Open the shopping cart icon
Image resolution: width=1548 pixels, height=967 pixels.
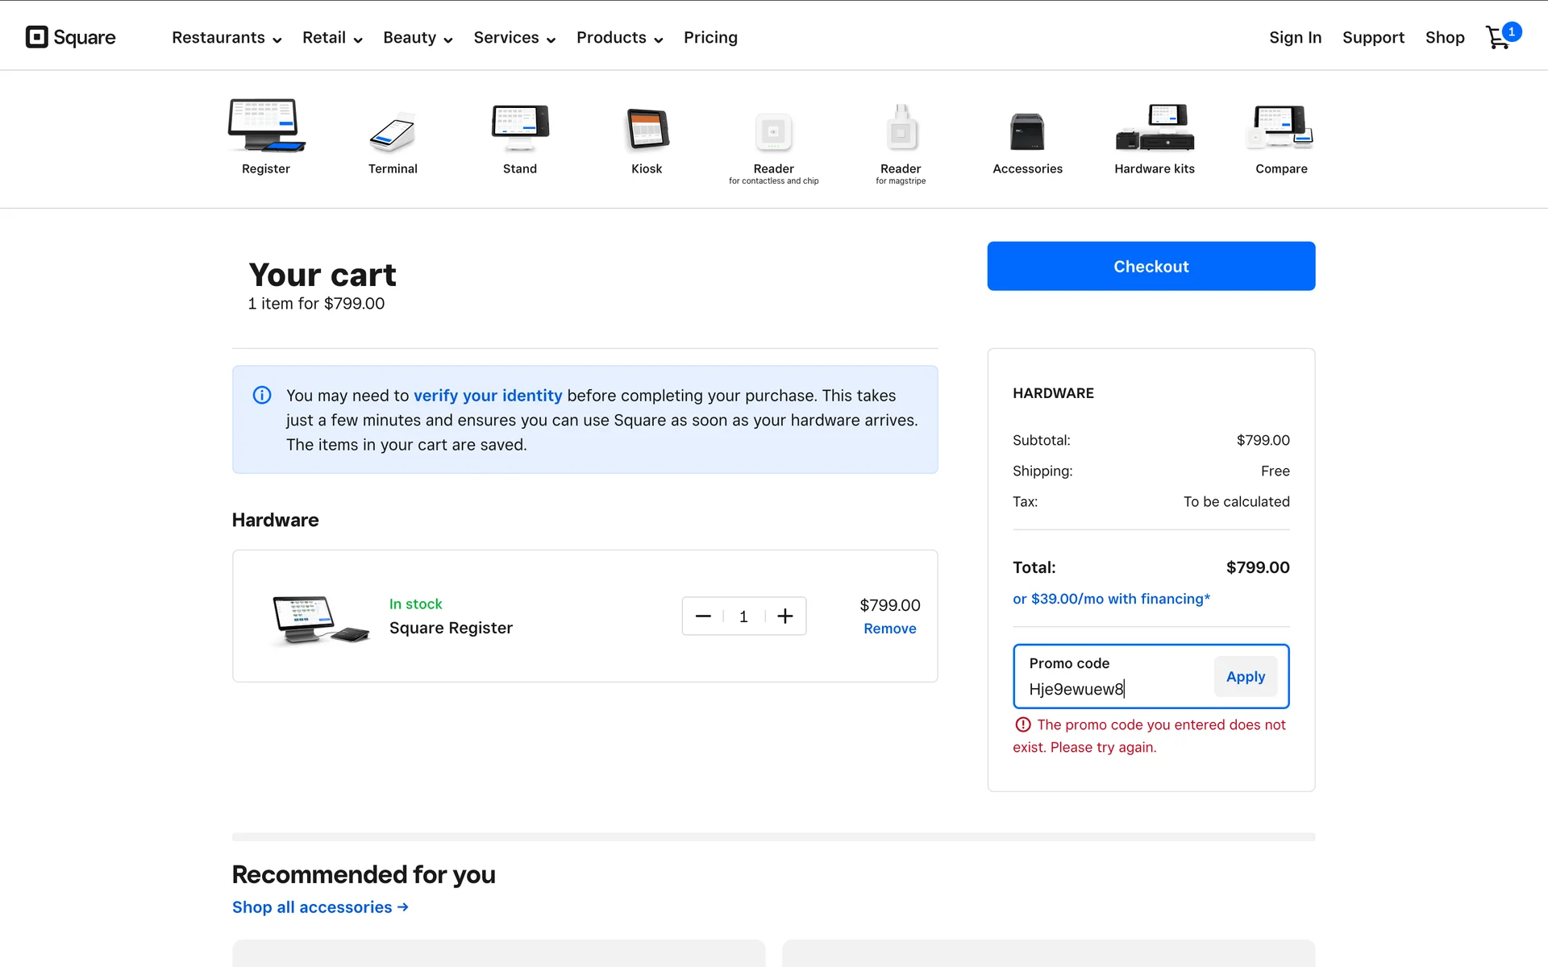click(x=1500, y=37)
